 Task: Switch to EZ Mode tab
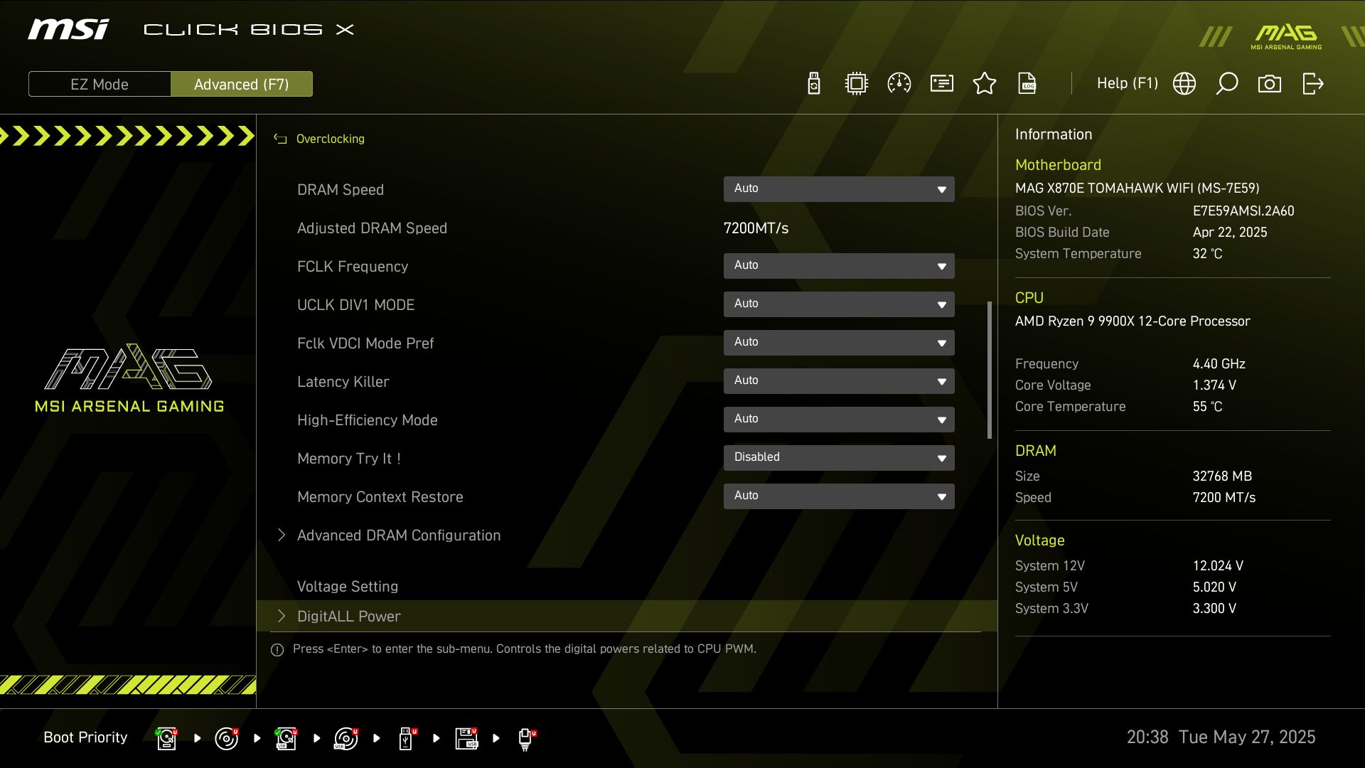point(100,84)
